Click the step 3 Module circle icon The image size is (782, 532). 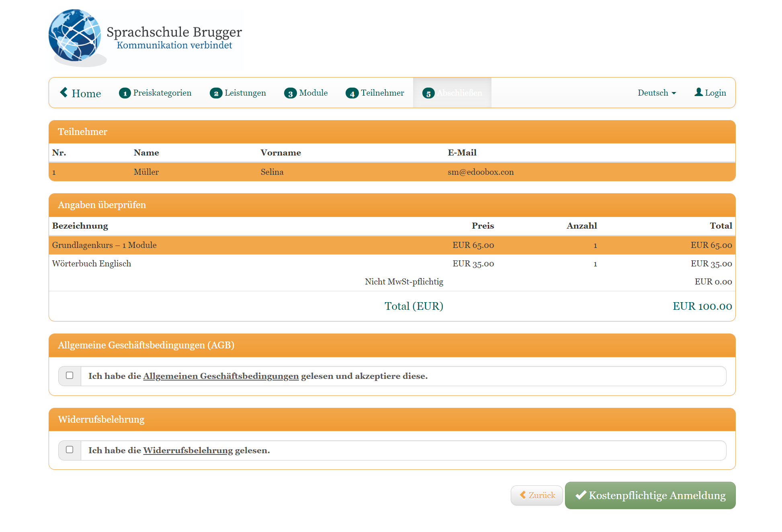290,93
